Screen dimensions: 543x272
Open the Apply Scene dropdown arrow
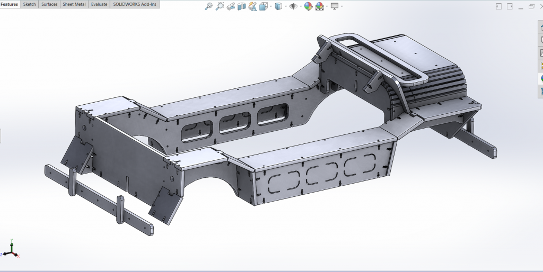pos(327,6)
